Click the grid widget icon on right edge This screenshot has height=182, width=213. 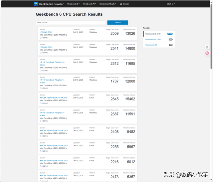pos(207,48)
